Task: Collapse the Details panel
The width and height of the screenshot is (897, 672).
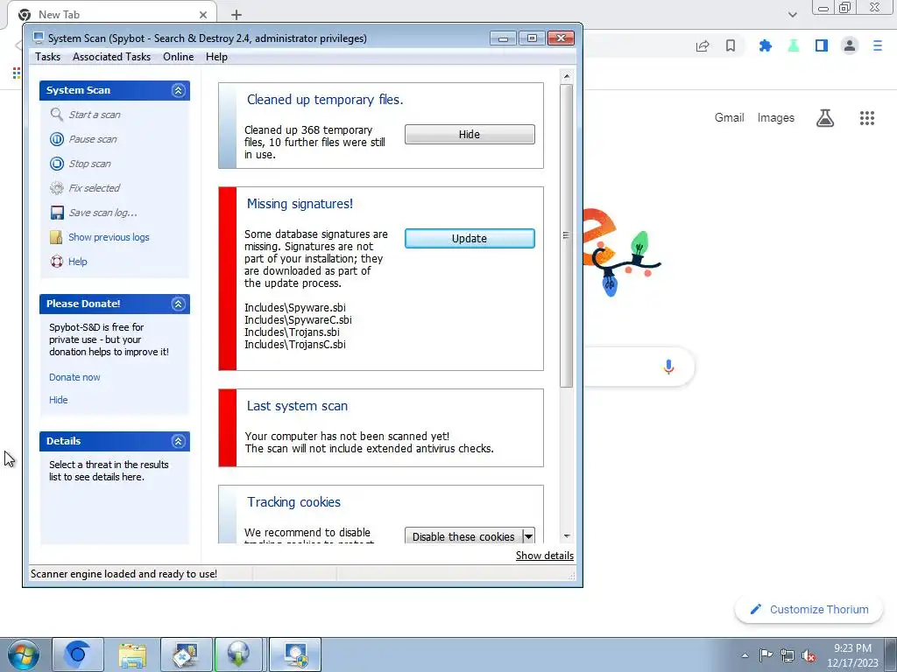Action: [x=178, y=441]
